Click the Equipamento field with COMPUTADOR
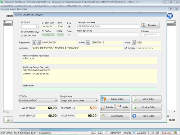The height and width of the screenshot is (135, 180). click(x=59, y=42)
